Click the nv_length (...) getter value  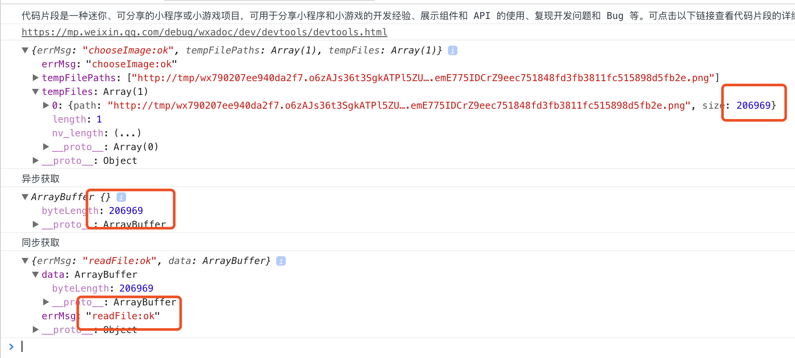click(128, 133)
